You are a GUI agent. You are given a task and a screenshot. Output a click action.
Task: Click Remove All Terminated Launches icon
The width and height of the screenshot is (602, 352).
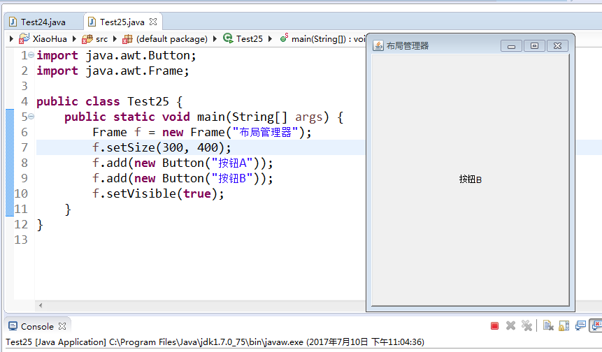(526, 326)
